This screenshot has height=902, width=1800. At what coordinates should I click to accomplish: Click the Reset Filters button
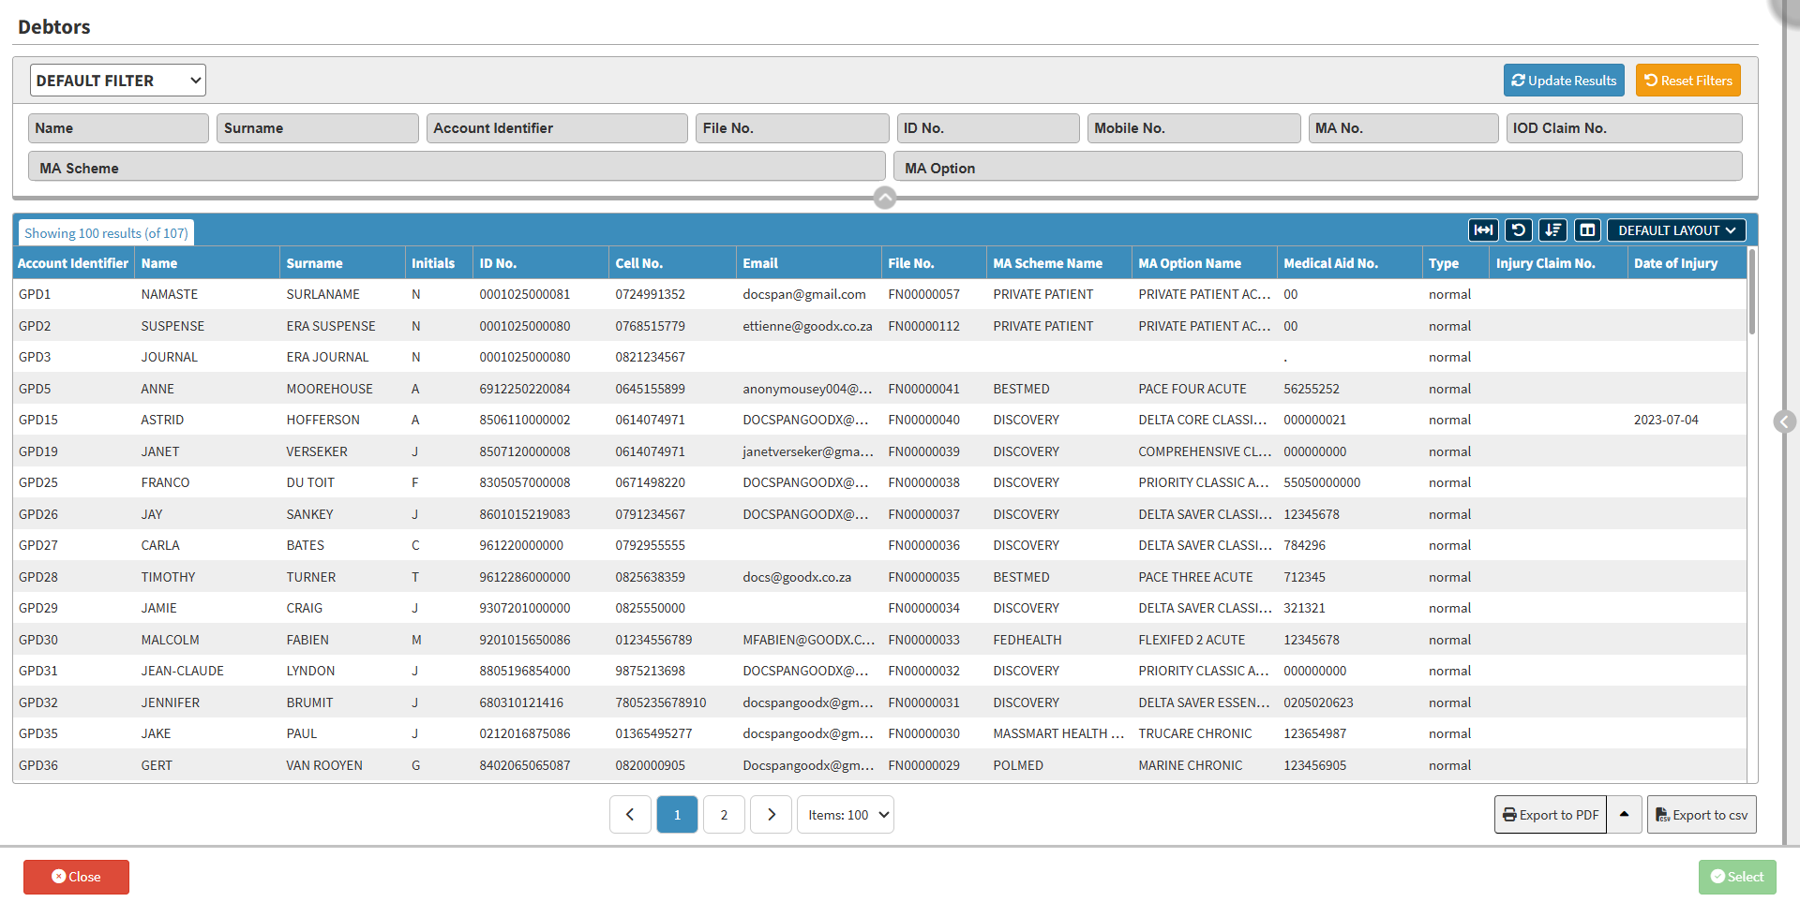pyautogui.click(x=1687, y=81)
